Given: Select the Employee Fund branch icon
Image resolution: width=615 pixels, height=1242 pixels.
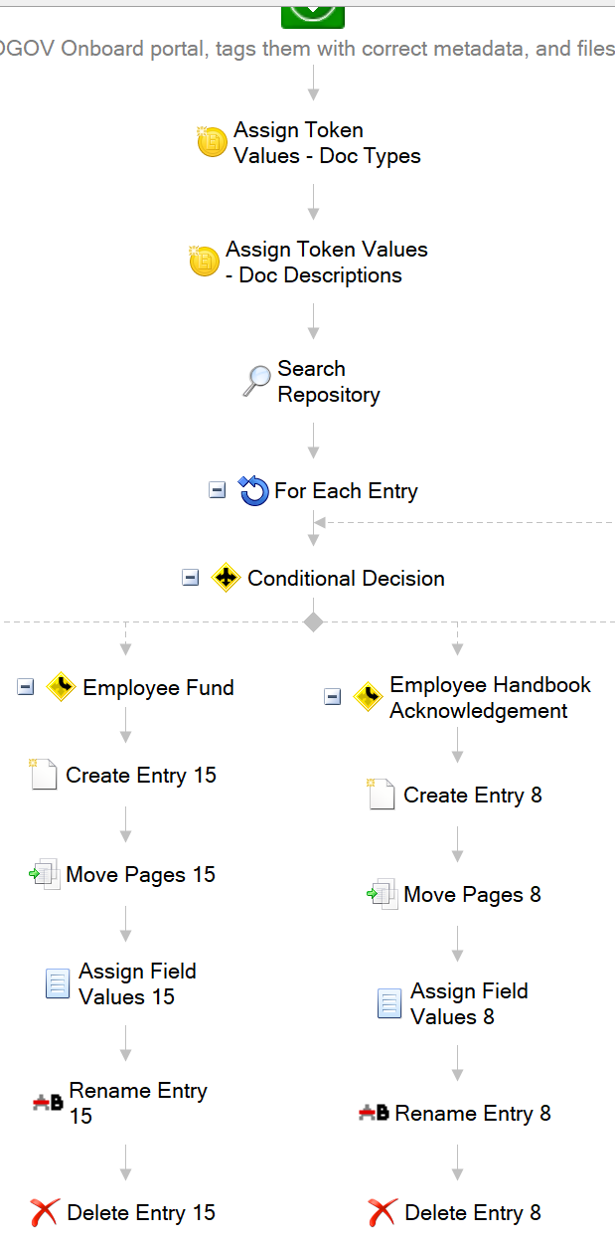Looking at the screenshot, I should (62, 687).
